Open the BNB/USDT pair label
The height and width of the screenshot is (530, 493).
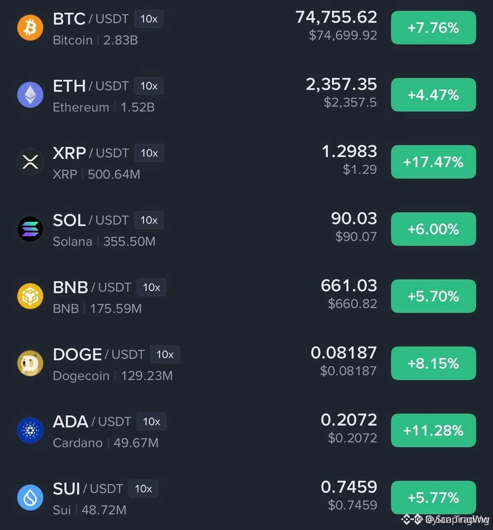pos(92,287)
